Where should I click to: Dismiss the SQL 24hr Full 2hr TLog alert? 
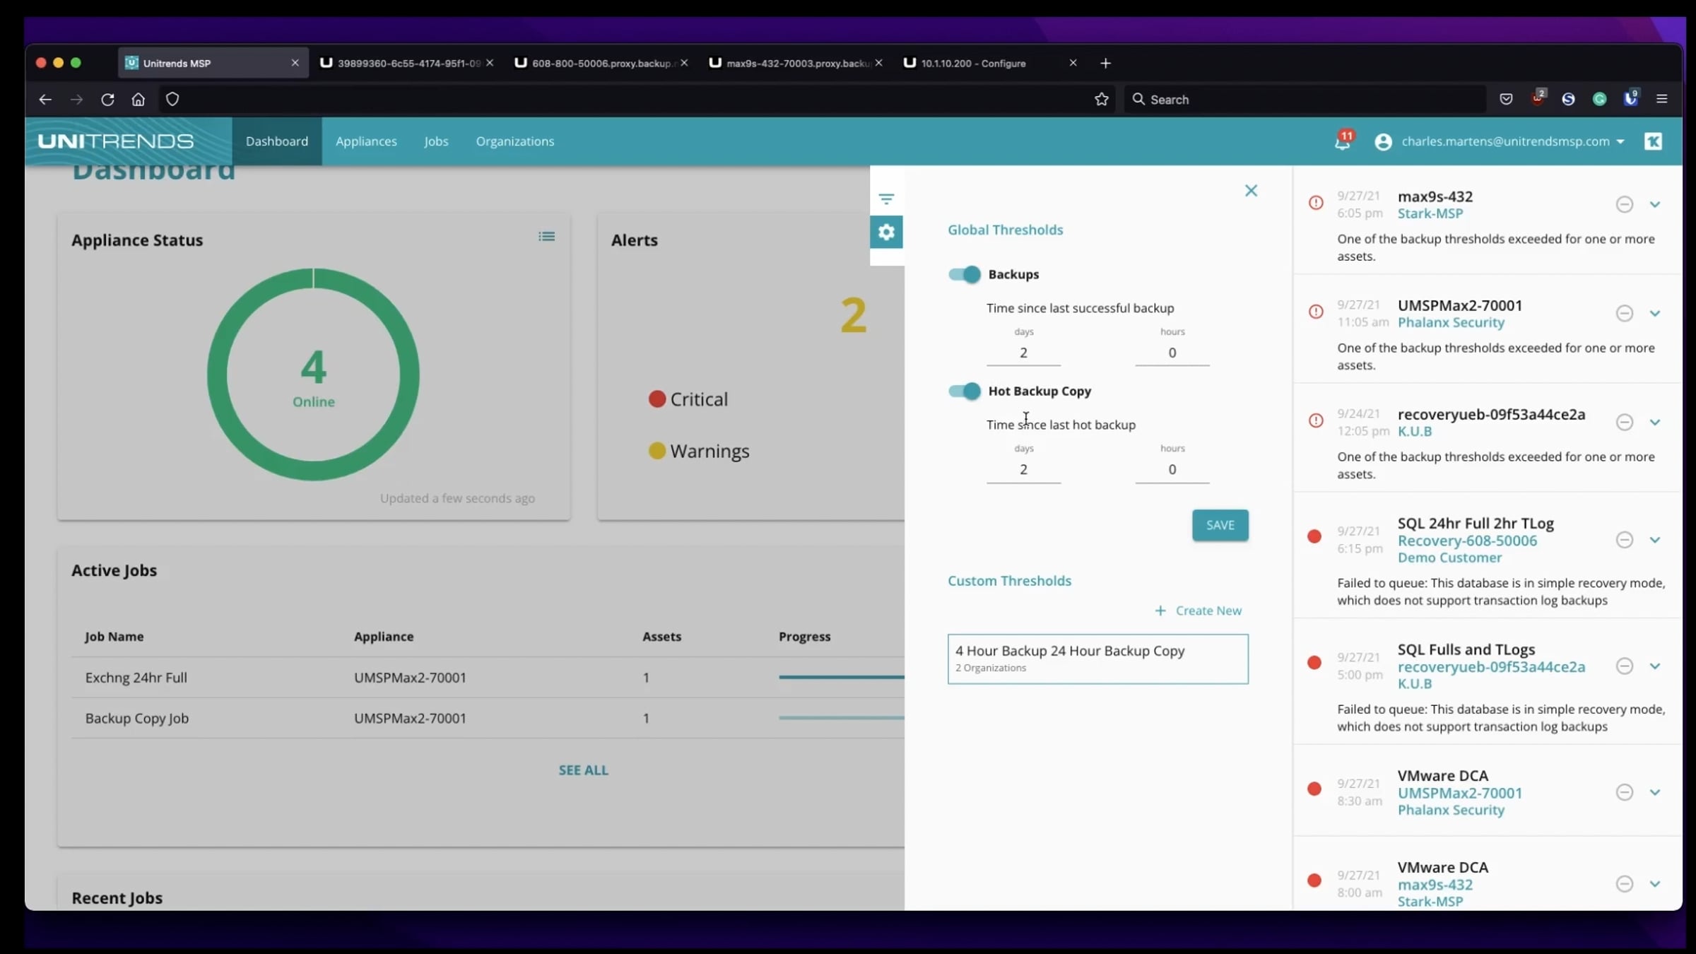(1625, 540)
